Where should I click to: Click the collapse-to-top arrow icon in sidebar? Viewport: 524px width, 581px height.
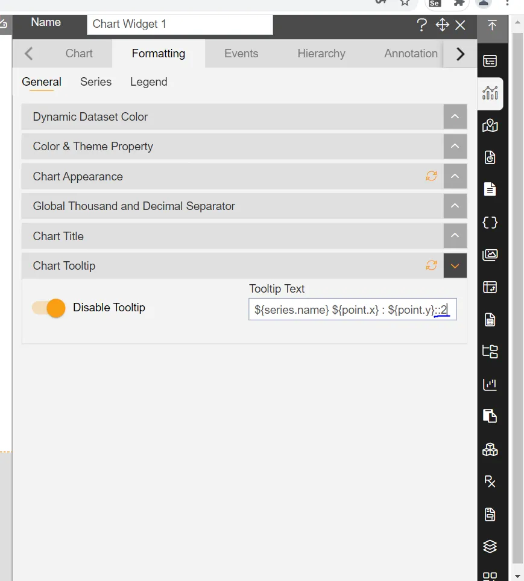pos(492,25)
